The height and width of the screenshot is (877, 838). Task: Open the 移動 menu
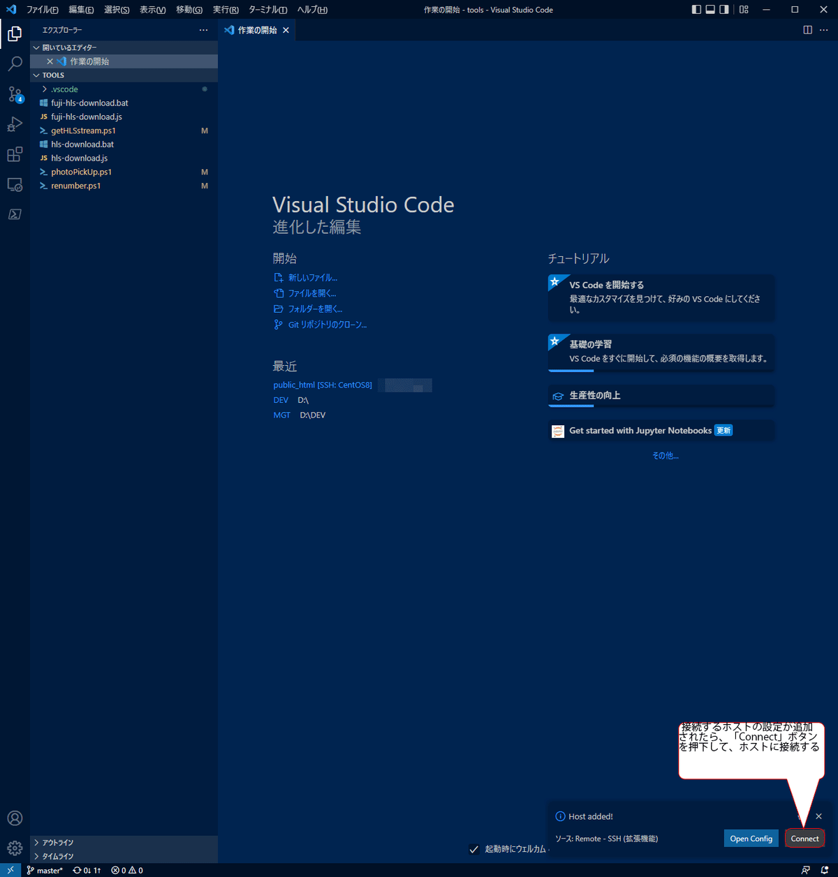click(189, 10)
